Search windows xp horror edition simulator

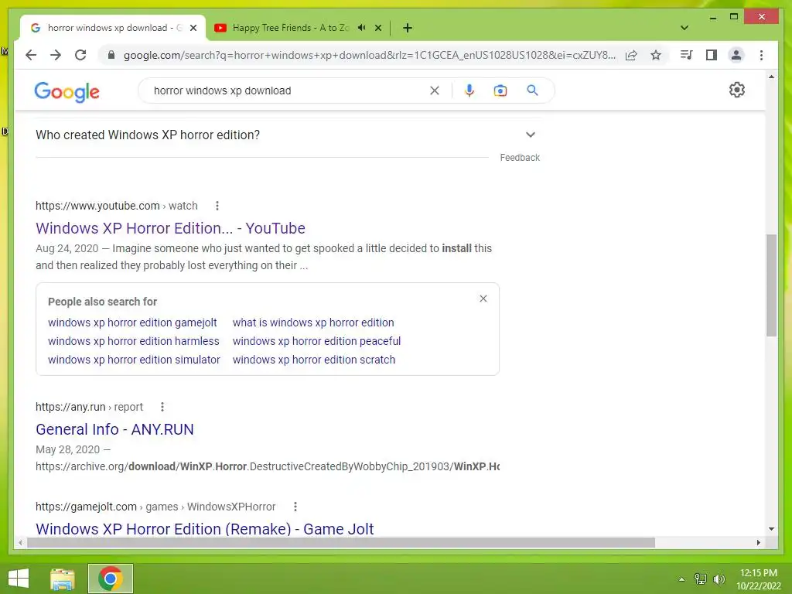pos(134,360)
